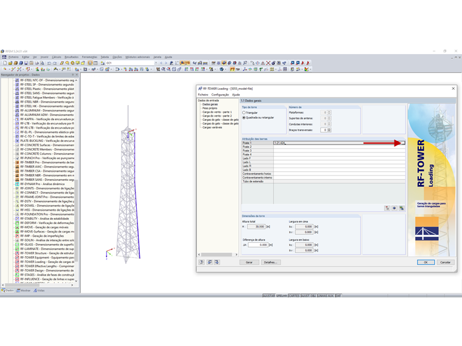The image size is (462, 346).
Task: Click the Lado F members input cell
Action: [x=339, y=158]
